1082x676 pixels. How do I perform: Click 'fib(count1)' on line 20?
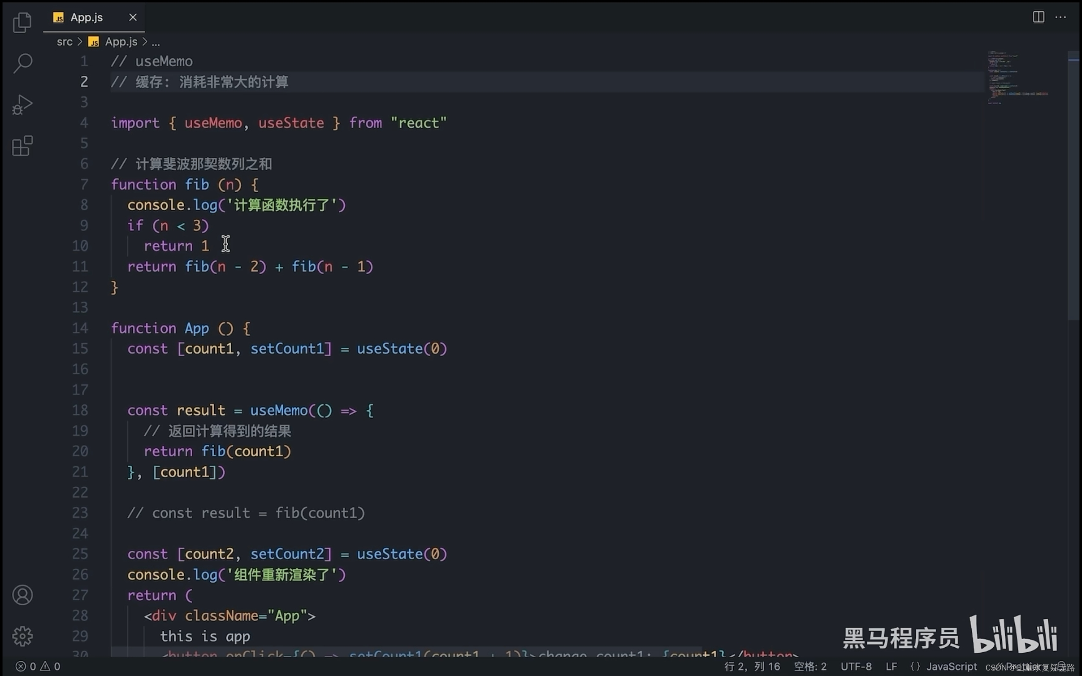246,451
